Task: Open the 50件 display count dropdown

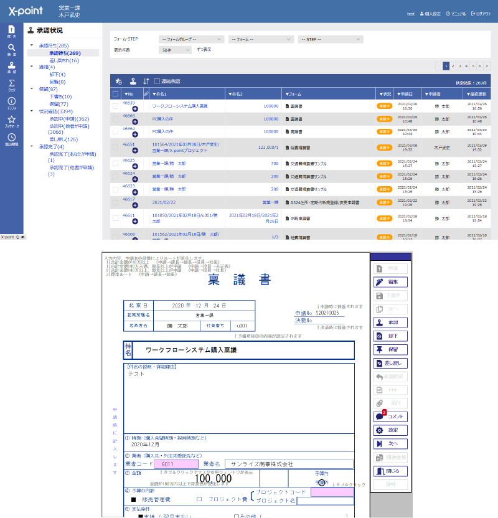Action: point(175,50)
